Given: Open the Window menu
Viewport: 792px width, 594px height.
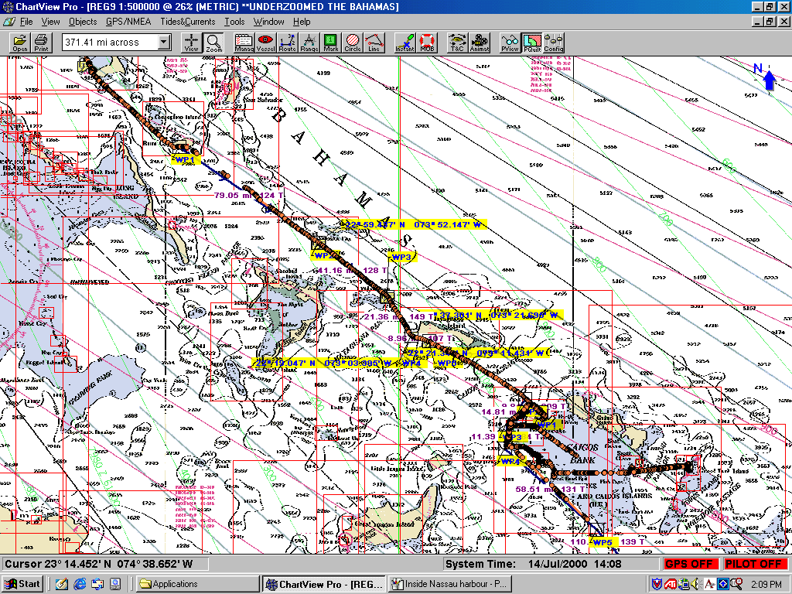Looking at the screenshot, I should tap(268, 22).
